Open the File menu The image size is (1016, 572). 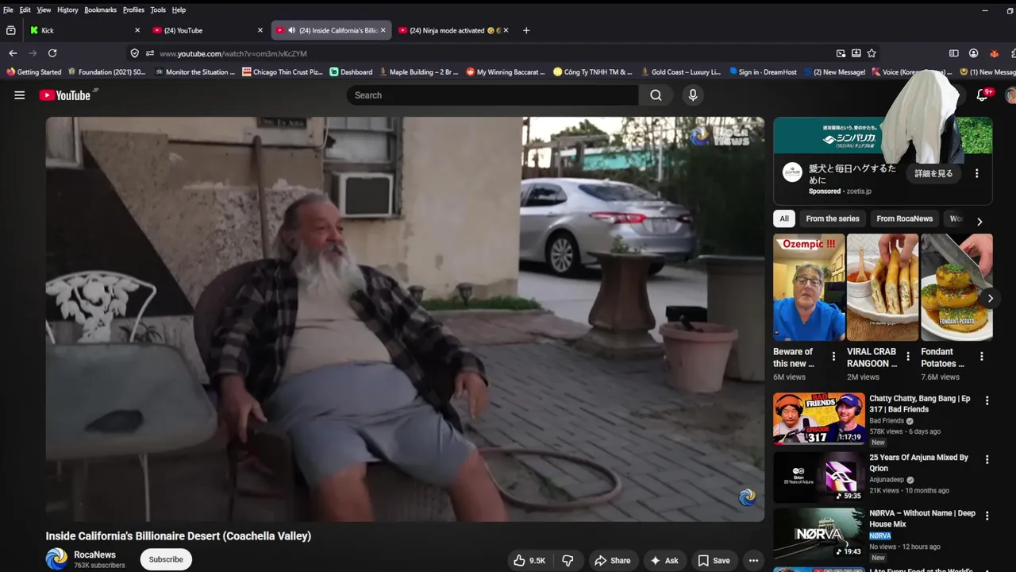click(8, 10)
